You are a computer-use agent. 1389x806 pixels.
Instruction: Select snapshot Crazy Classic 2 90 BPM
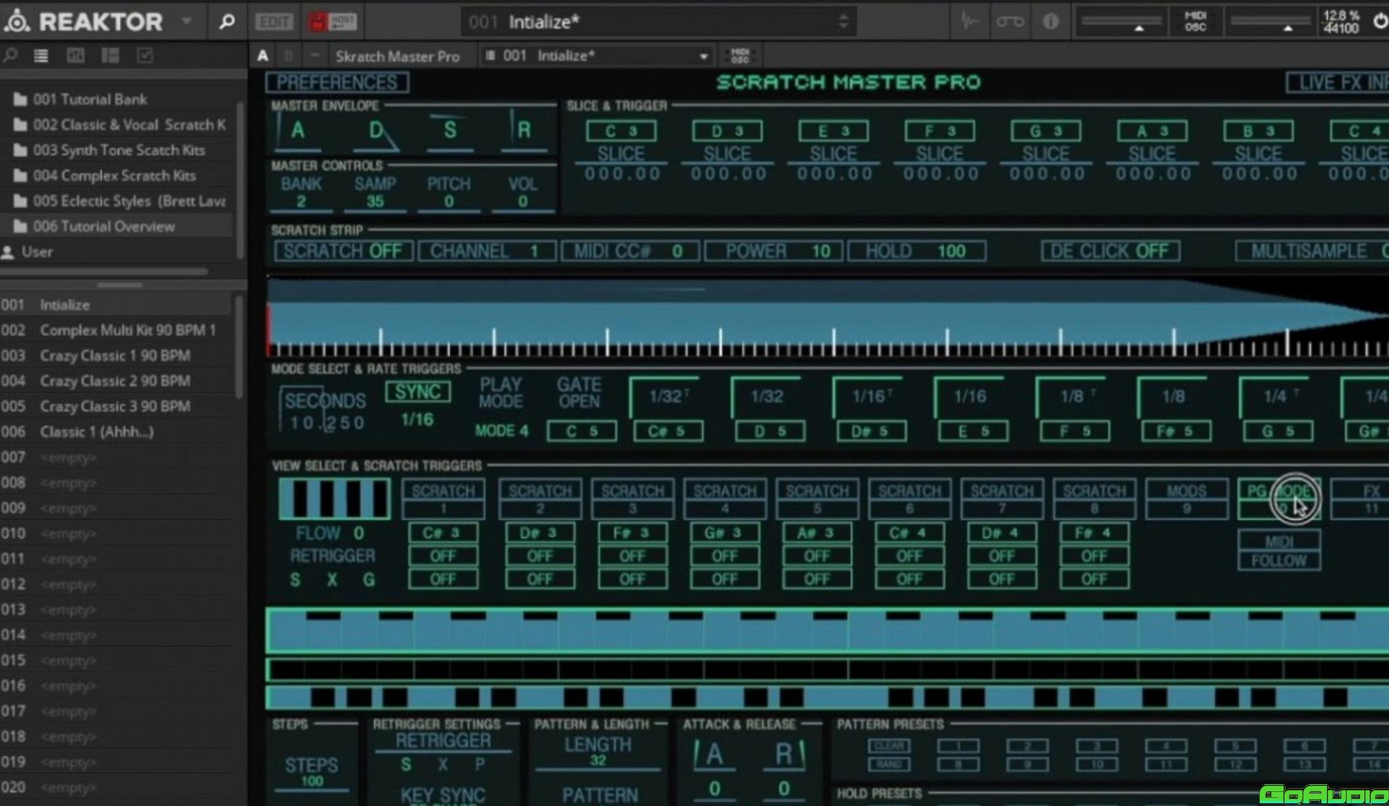coord(115,381)
